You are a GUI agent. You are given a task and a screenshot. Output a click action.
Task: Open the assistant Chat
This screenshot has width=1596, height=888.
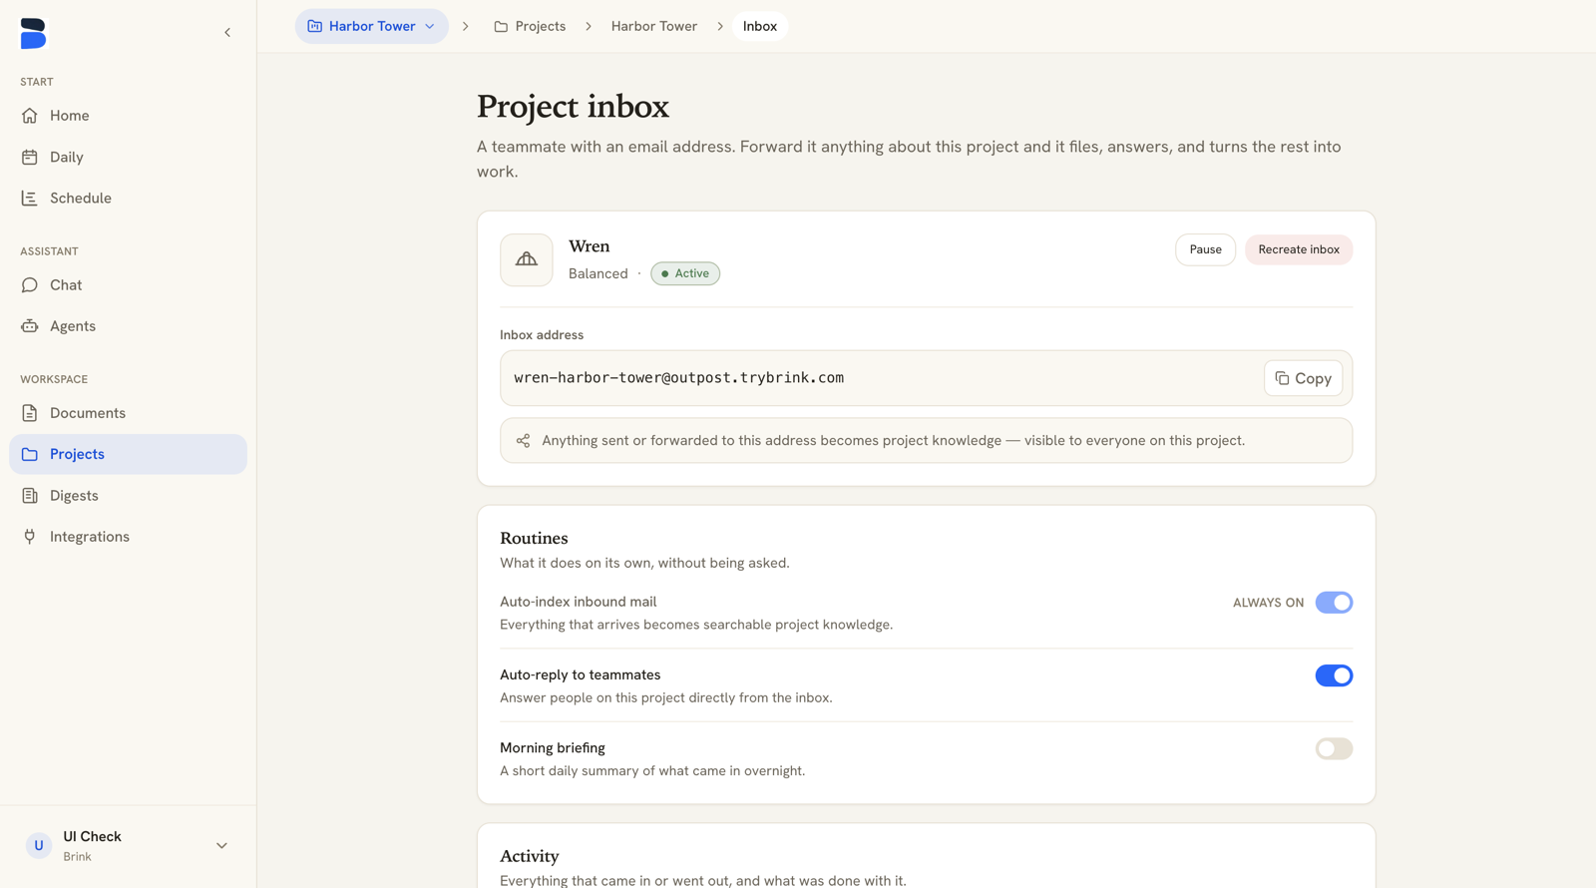tap(128, 285)
